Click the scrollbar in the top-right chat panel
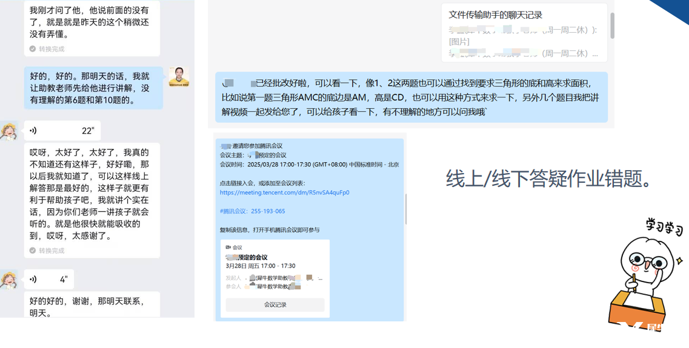 coord(612,25)
